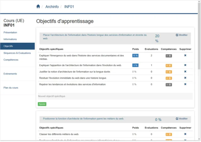Screen dimensions: 201x142
Task: Select the Objectifs sidebar item
Action: pos(18,46)
